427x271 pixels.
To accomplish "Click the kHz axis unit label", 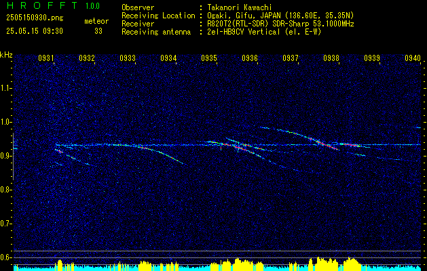I will [6, 55].
